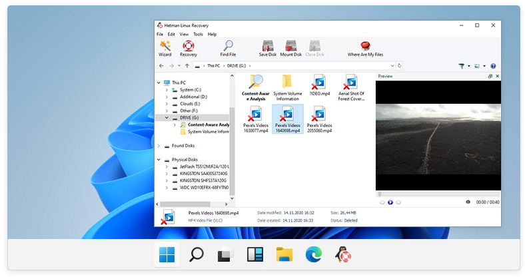Select System Volume Information folder in file list
The width and height of the screenshot is (525, 277).
pyautogui.click(x=287, y=88)
